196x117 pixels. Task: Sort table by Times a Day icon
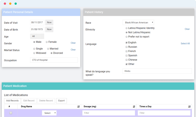[x=189, y=107]
